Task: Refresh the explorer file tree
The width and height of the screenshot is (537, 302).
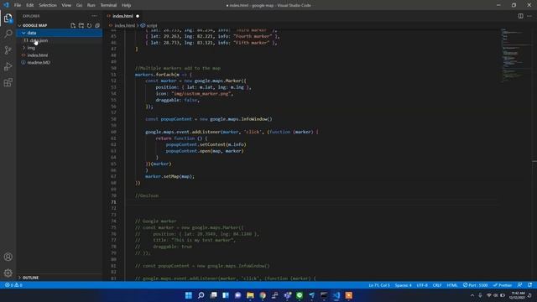Action: [90, 25]
